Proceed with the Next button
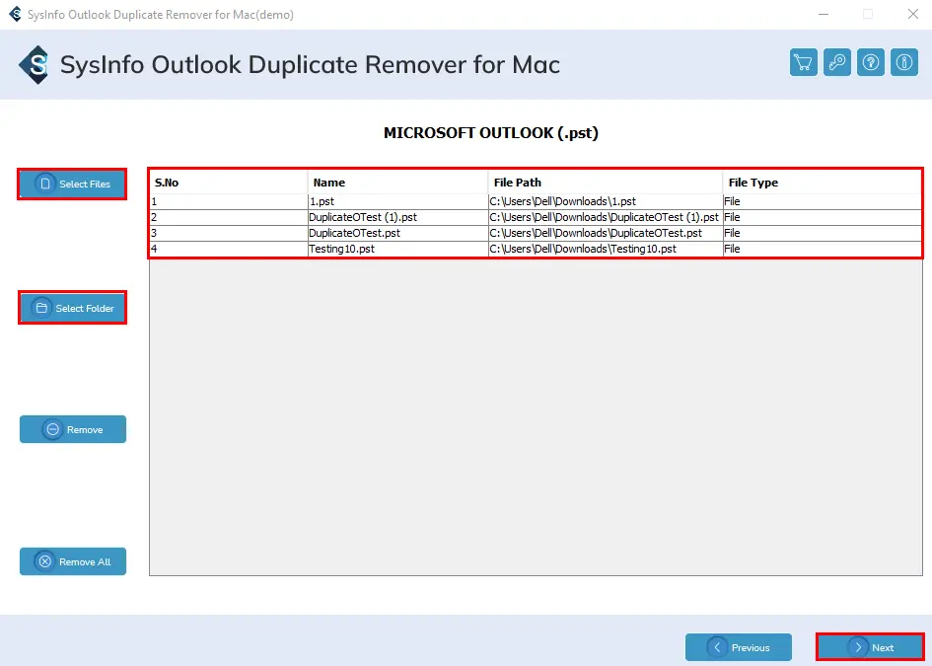The height and width of the screenshot is (666, 932). point(870,647)
